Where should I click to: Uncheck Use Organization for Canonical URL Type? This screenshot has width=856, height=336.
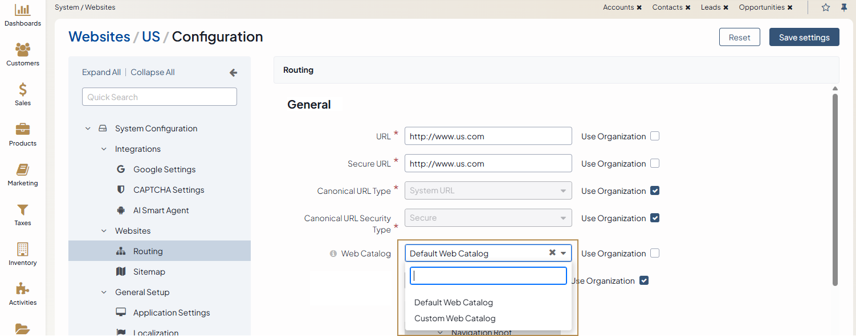point(655,191)
